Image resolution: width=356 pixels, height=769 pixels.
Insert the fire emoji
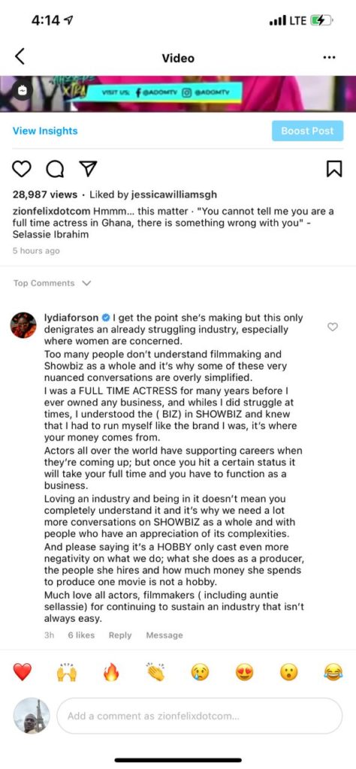(111, 672)
